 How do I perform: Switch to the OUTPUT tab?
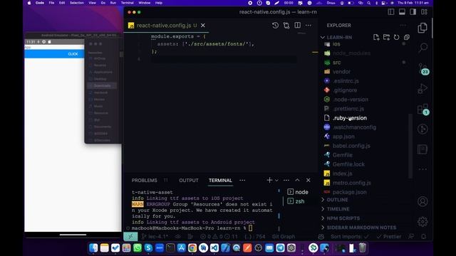click(189, 180)
